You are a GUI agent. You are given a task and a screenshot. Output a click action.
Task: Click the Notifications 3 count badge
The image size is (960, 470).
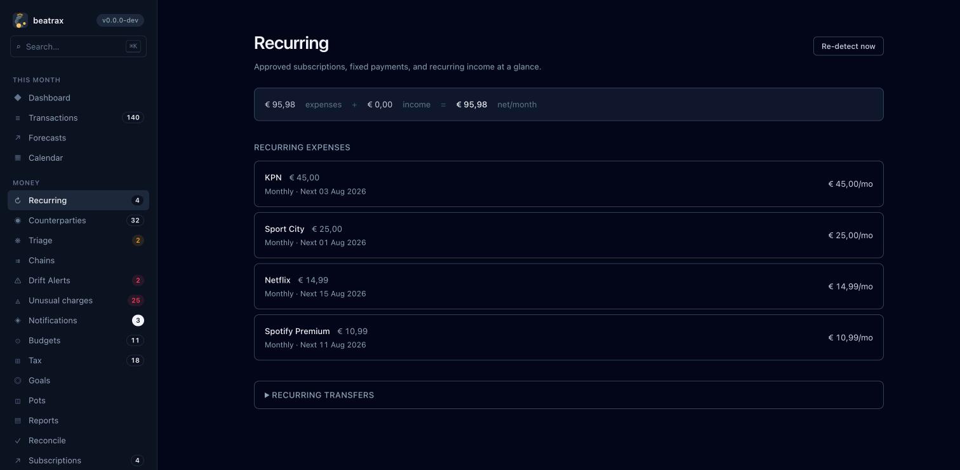138,320
